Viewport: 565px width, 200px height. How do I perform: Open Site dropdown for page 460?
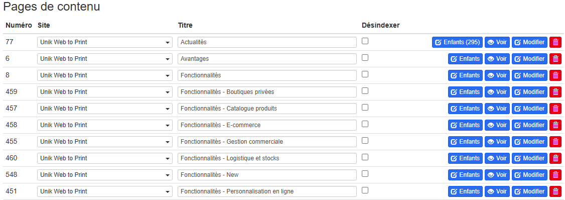point(105,158)
